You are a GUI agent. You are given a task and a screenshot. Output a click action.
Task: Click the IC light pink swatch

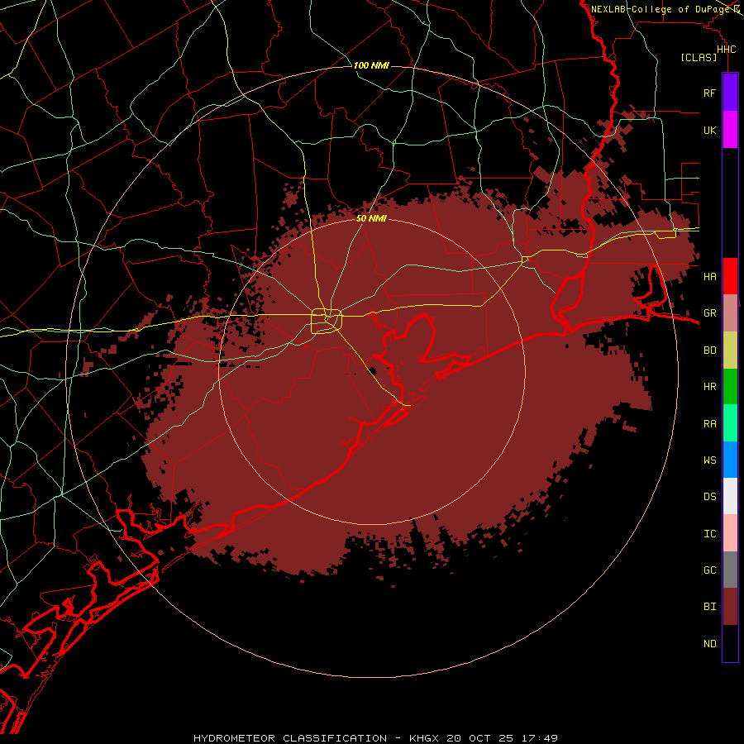tap(730, 533)
